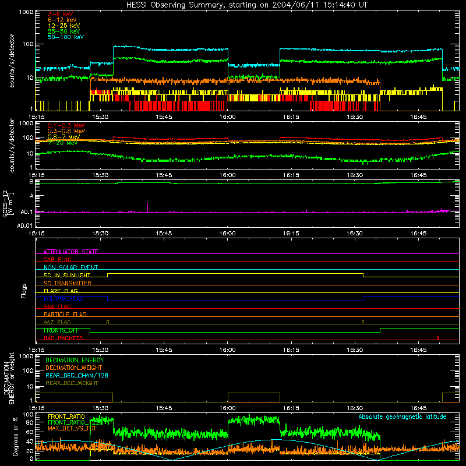
Task: Click the A0.01 tick label on GOES axis
Action: pyautogui.click(x=24, y=225)
